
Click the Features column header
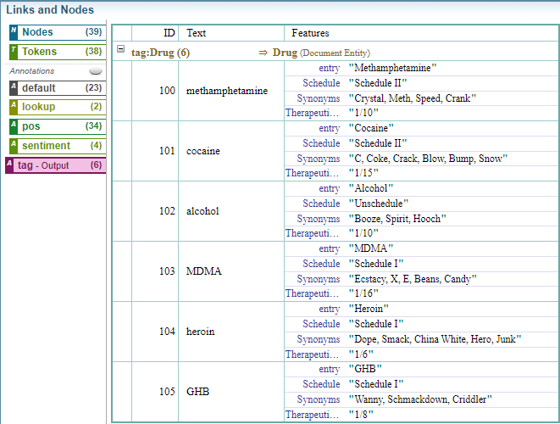pos(310,33)
